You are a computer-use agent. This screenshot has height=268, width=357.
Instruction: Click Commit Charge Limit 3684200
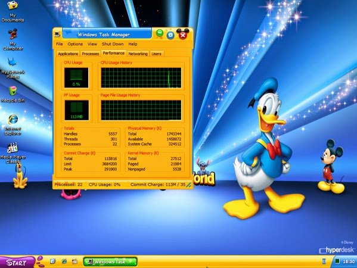tap(109, 164)
